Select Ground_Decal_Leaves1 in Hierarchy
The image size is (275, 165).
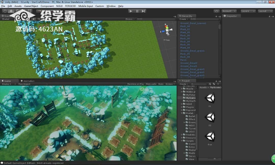coord(193,23)
